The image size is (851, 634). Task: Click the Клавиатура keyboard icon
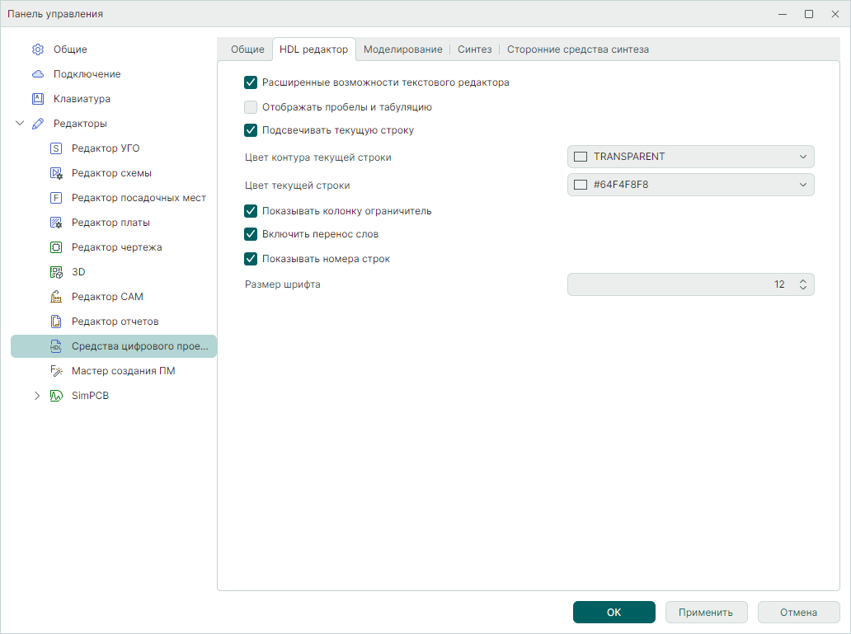coord(38,99)
